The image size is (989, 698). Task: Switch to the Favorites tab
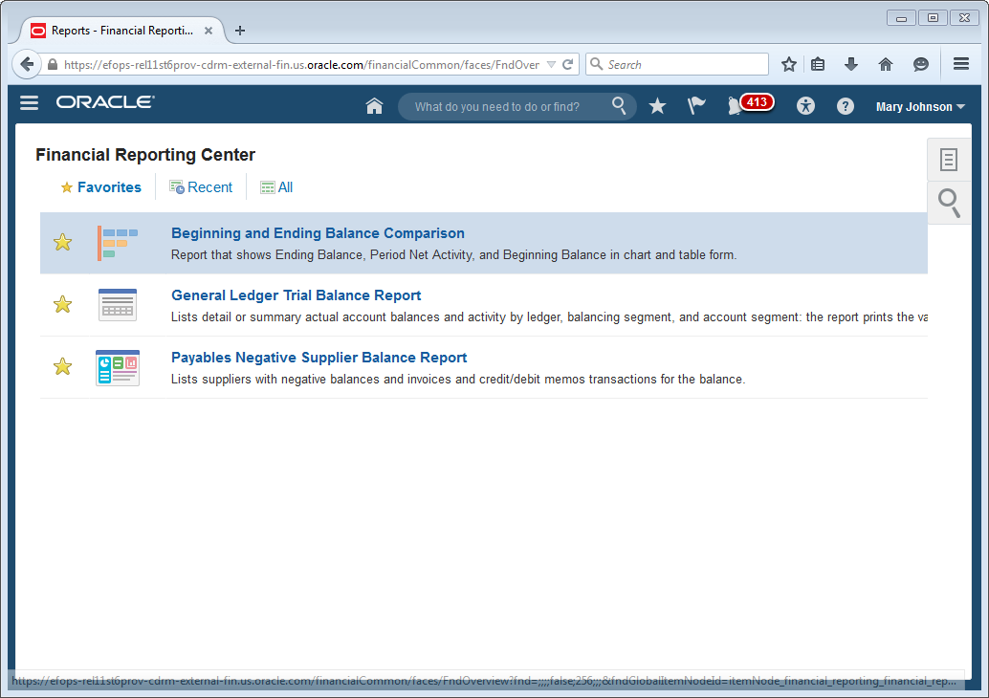(x=101, y=187)
